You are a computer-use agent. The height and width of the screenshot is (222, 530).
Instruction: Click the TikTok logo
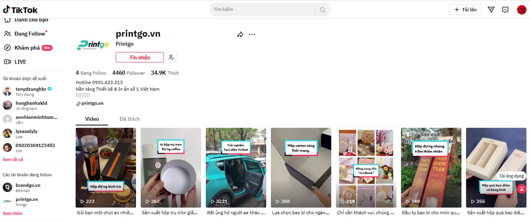coord(20,10)
